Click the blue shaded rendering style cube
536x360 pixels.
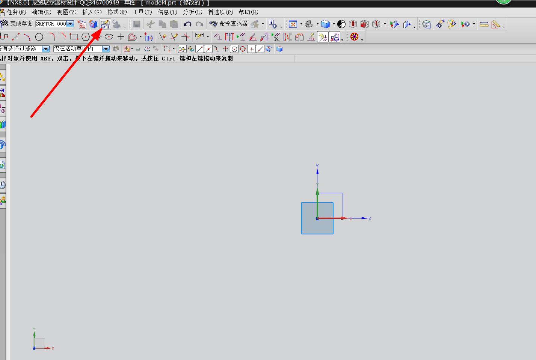coord(325,24)
